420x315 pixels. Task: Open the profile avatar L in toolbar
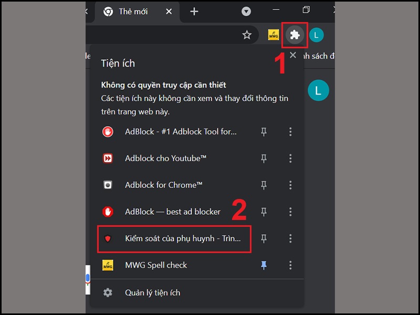tap(317, 35)
